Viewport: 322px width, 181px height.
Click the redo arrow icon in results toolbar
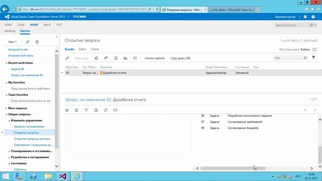click(106, 58)
